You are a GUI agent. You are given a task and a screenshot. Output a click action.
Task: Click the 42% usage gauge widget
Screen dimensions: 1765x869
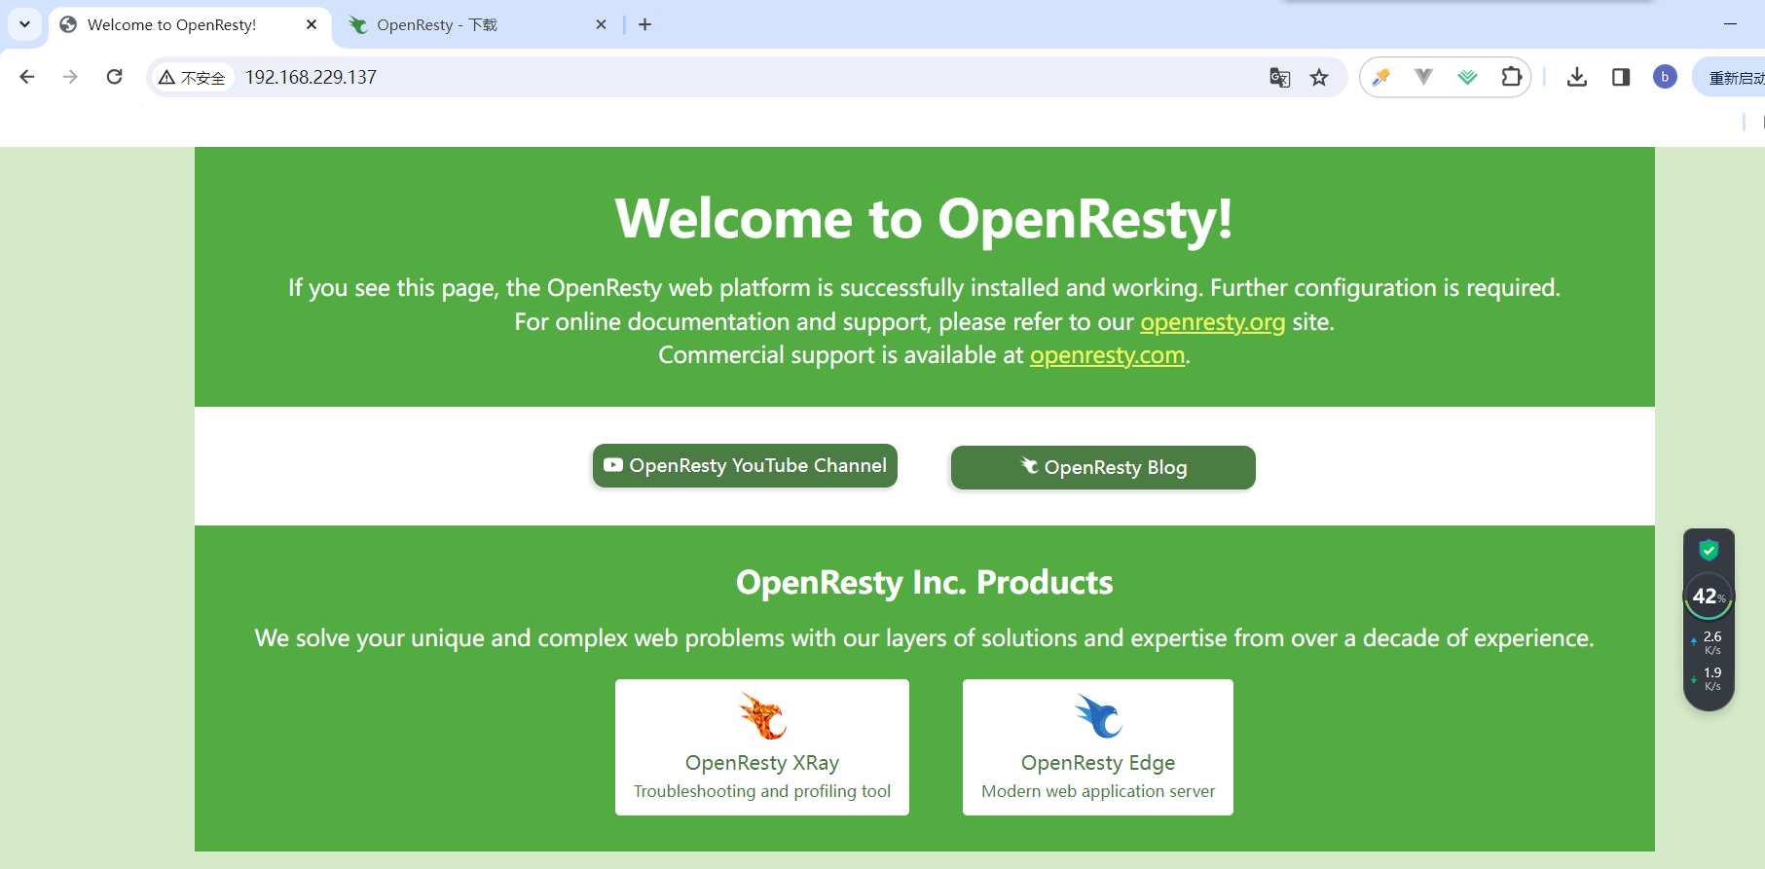pyautogui.click(x=1709, y=597)
